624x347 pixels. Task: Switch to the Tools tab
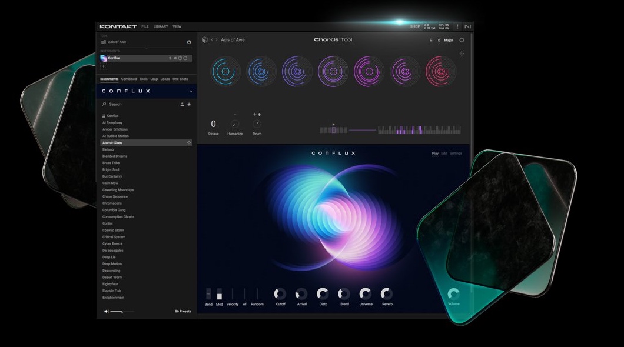coord(143,79)
